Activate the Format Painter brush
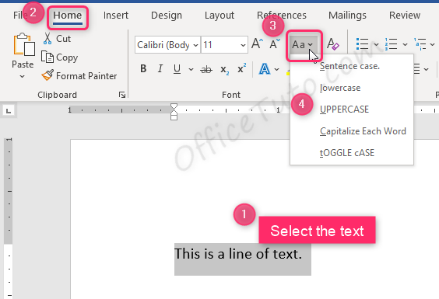The height and width of the screenshot is (299, 439). [47, 75]
